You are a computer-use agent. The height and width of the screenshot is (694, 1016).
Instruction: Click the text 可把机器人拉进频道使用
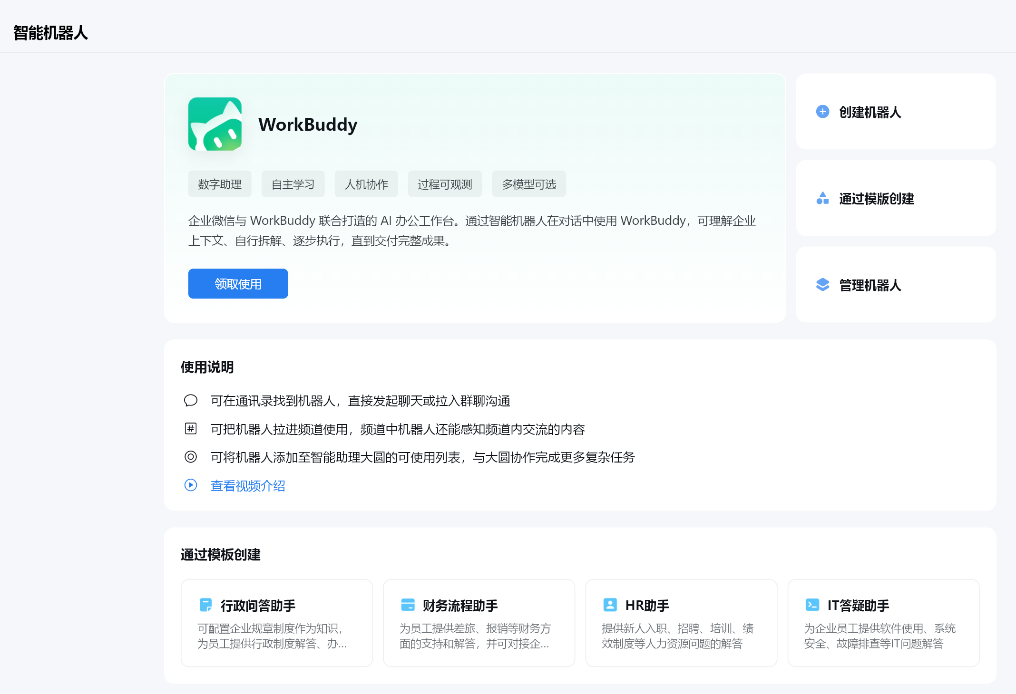coord(279,430)
